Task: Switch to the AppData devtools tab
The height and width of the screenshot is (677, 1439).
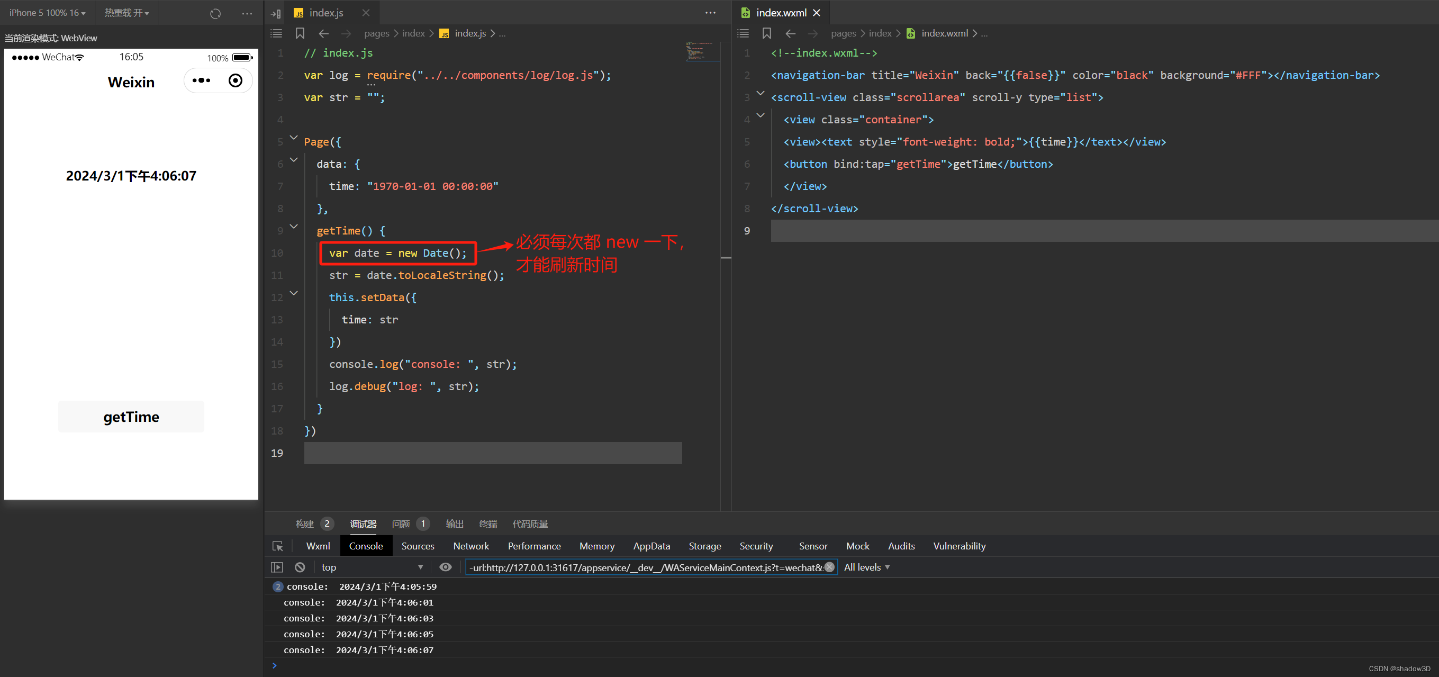Action: pyautogui.click(x=651, y=546)
